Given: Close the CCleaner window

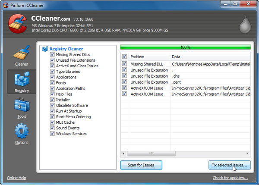Looking at the screenshot, I should tap(248, 4).
